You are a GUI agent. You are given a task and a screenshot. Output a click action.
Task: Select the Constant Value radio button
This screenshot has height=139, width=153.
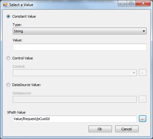click(8, 16)
